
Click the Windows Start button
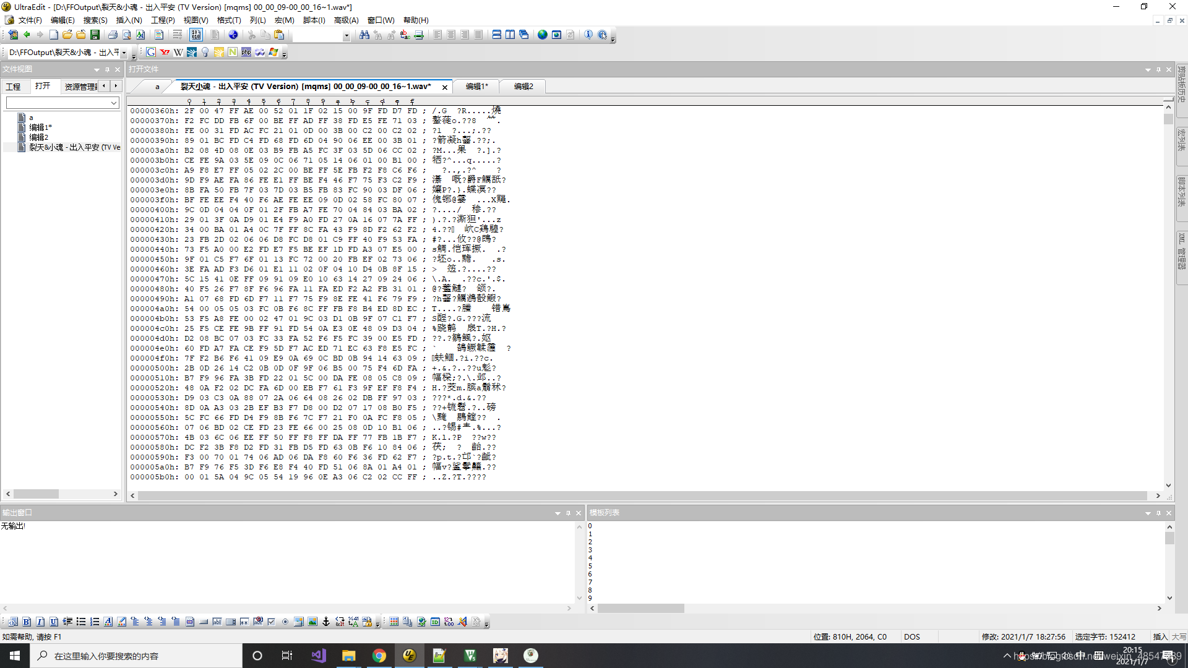pyautogui.click(x=15, y=656)
